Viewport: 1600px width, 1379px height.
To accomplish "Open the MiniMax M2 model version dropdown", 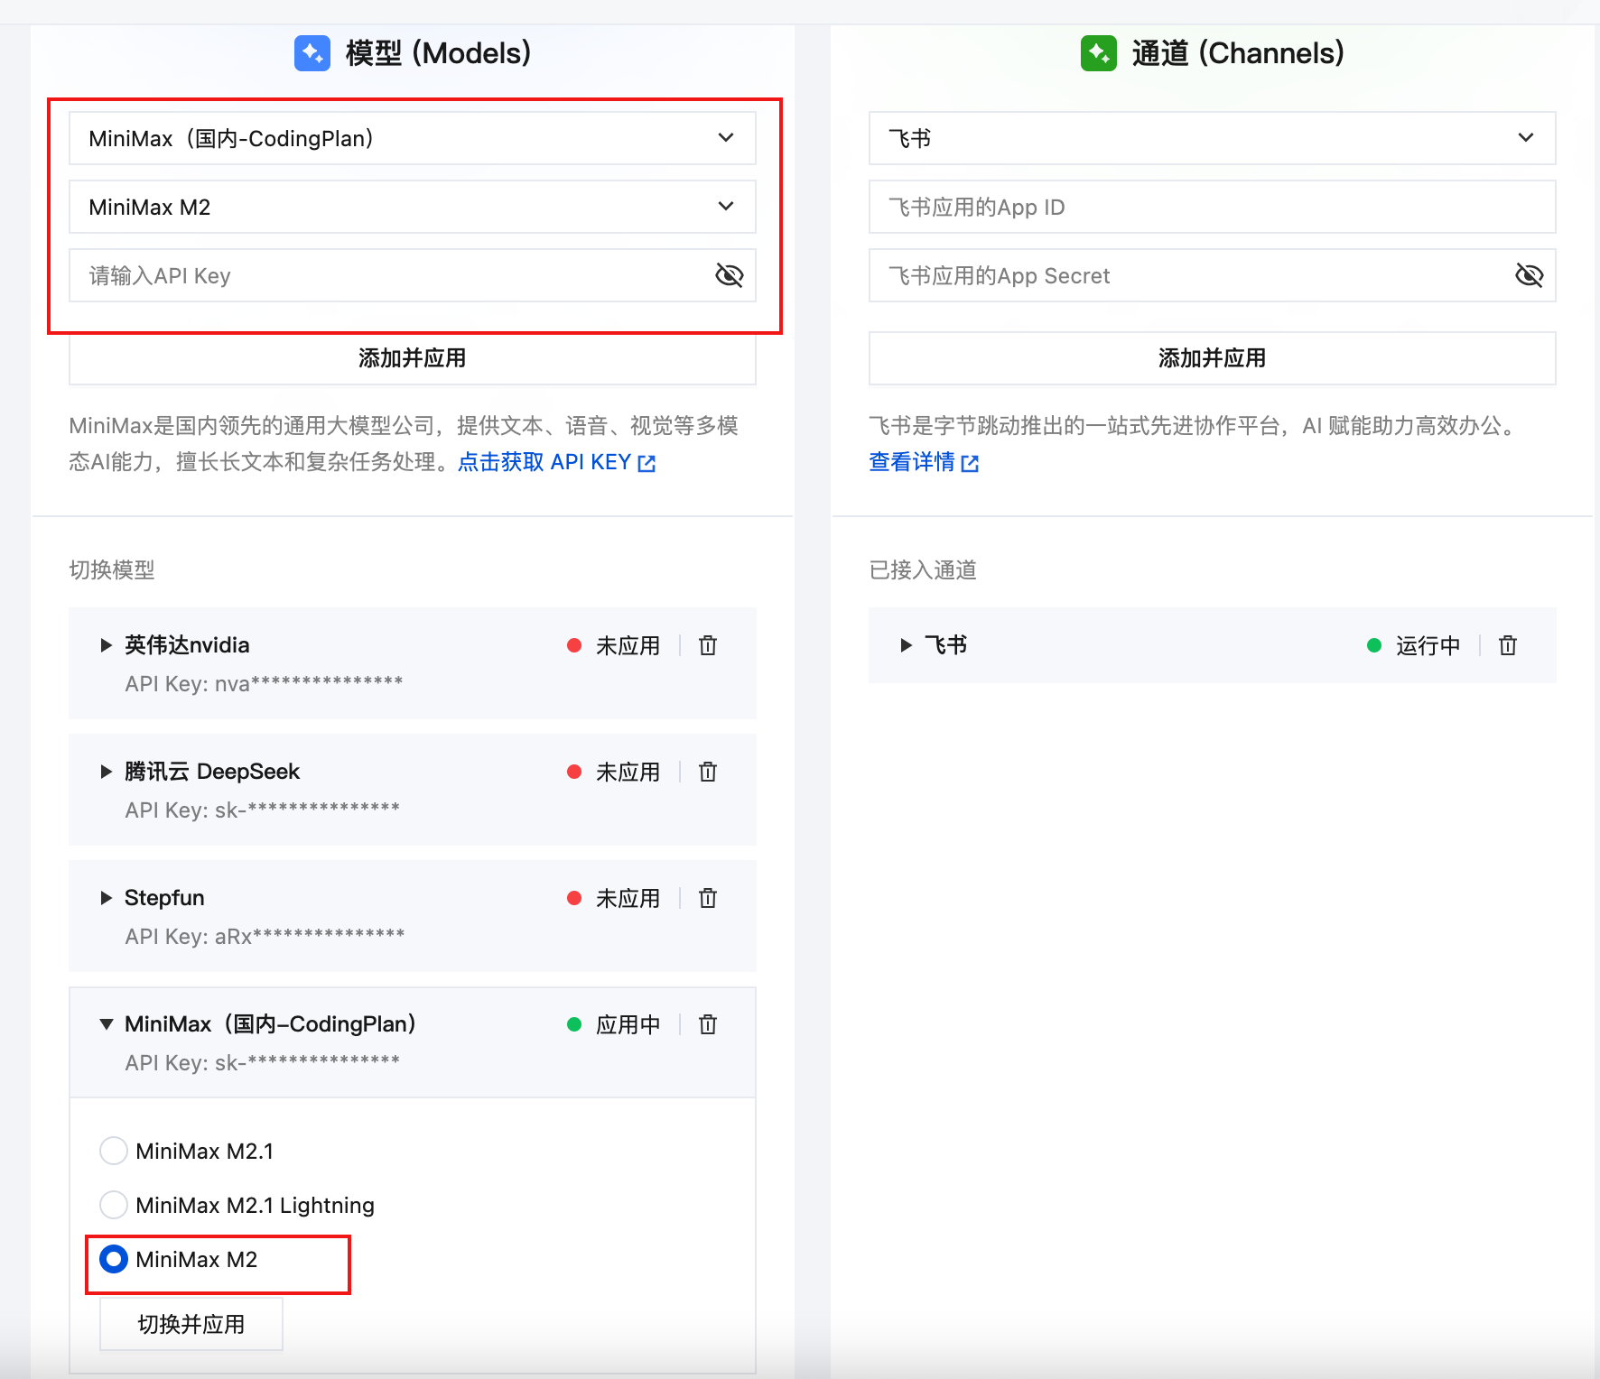I will 413,207.
